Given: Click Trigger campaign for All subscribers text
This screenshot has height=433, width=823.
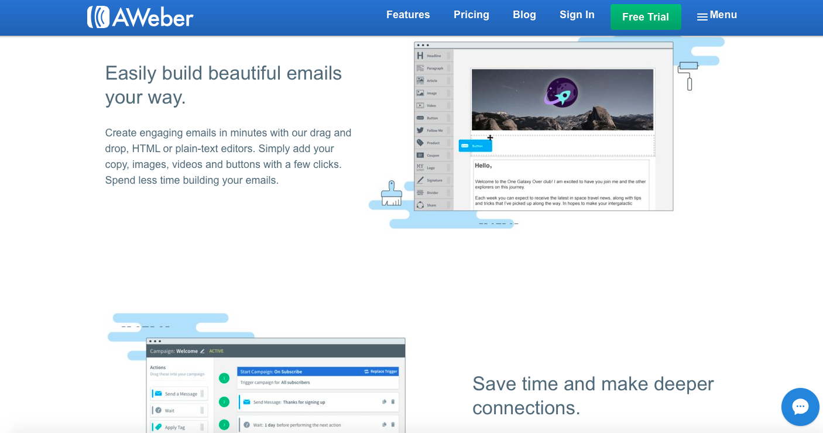Looking at the screenshot, I should 275,382.
